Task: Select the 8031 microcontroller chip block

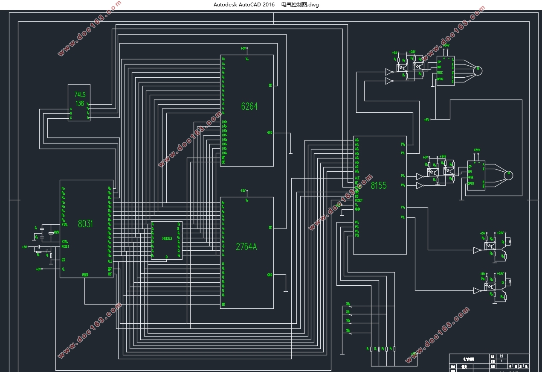Action: point(86,228)
